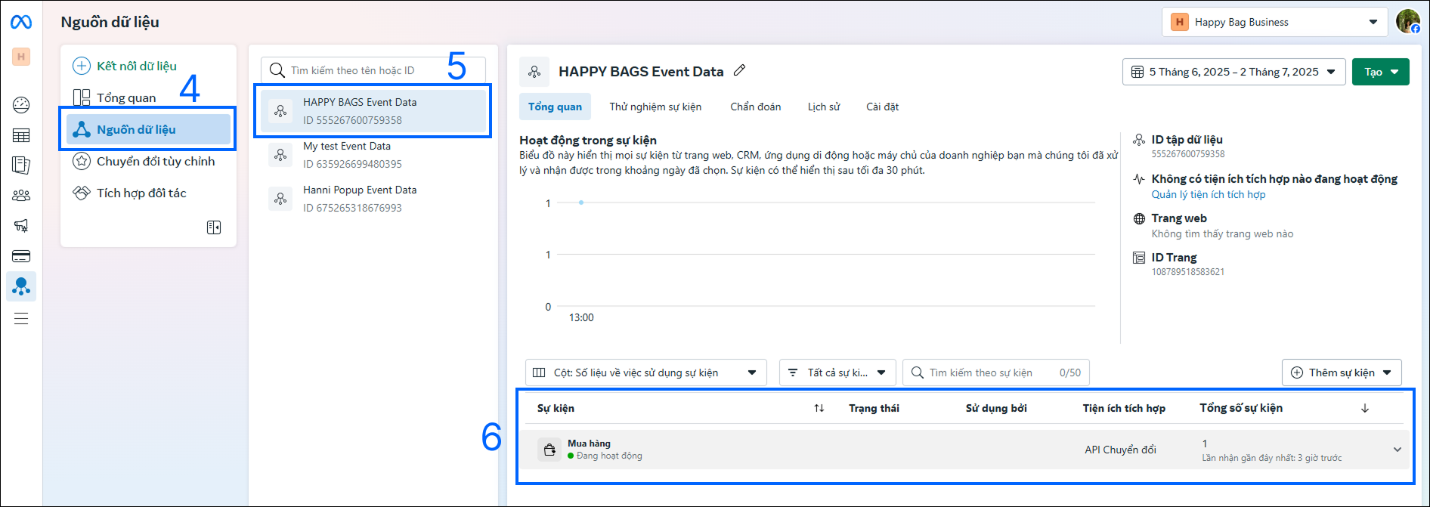This screenshot has height=507, width=1430.
Task: Collapse the navigation panel icon
Action: point(214,227)
